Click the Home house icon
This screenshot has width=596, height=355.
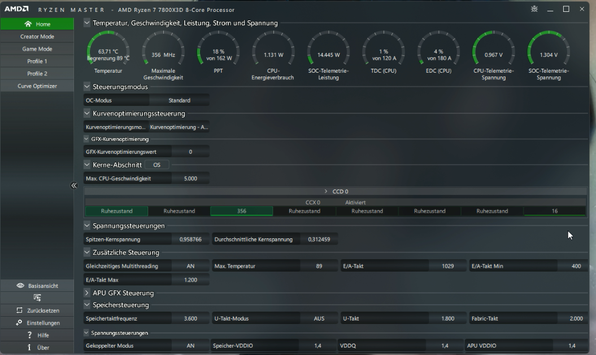tap(28, 24)
